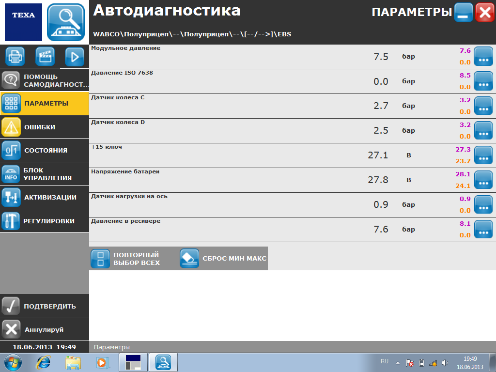
Task: Click the ПАРАМЕТРЫ header text at top right
Action: (412, 12)
